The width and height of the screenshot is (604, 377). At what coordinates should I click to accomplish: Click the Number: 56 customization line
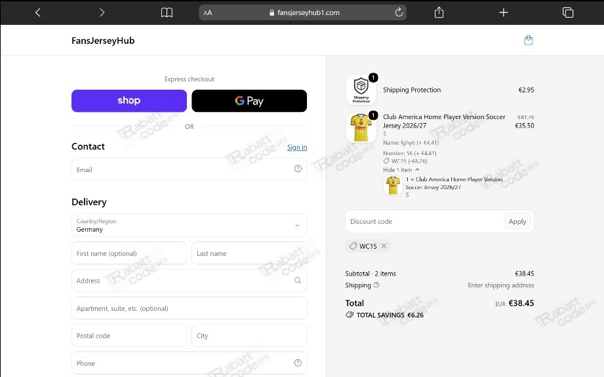[x=409, y=153]
